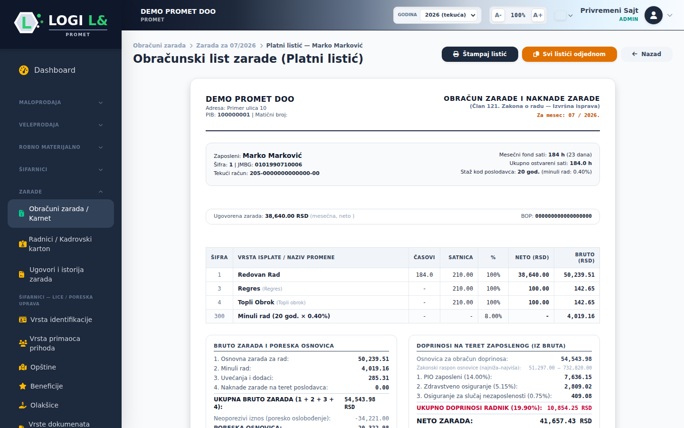Click the Dashboard gauge icon

click(x=24, y=70)
